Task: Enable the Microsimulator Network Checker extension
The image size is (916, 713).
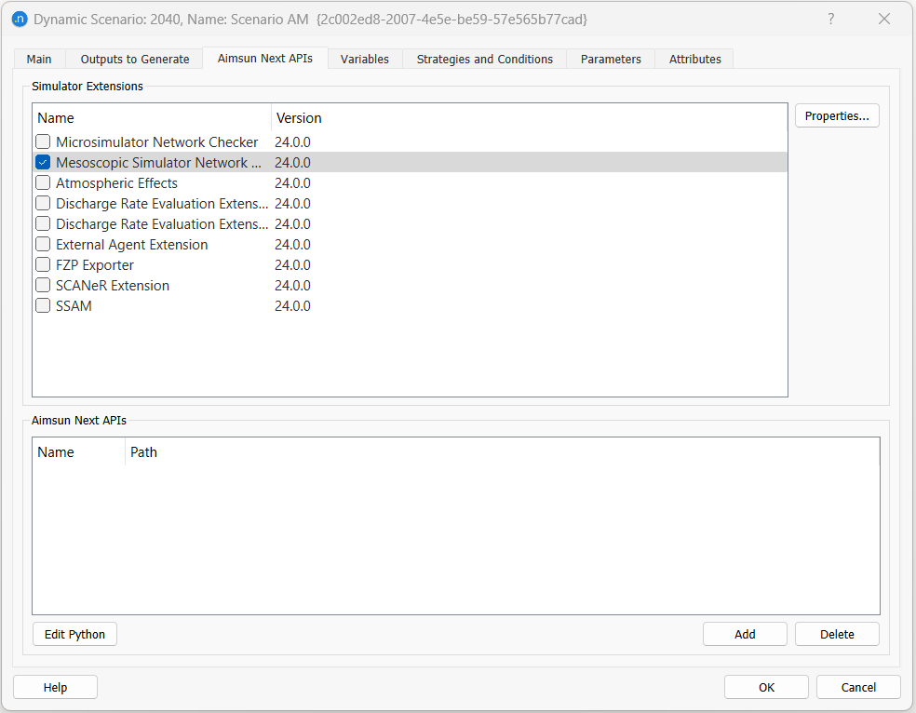Action: (x=42, y=141)
